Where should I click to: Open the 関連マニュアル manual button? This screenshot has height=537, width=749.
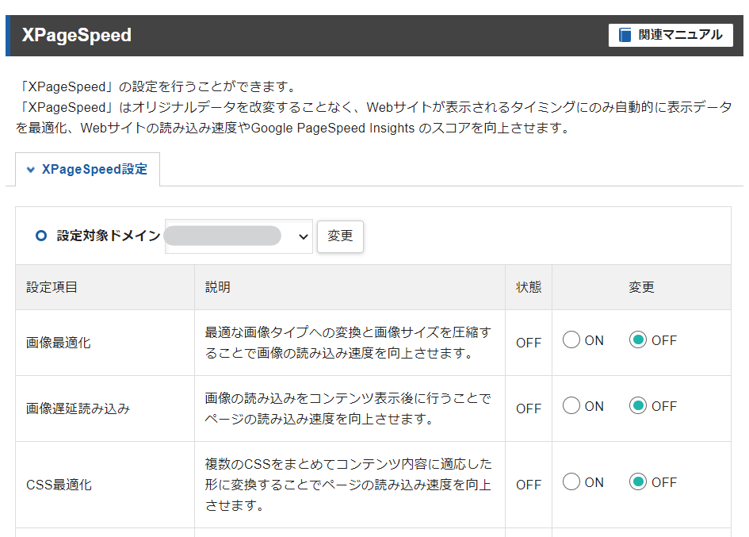pos(671,35)
